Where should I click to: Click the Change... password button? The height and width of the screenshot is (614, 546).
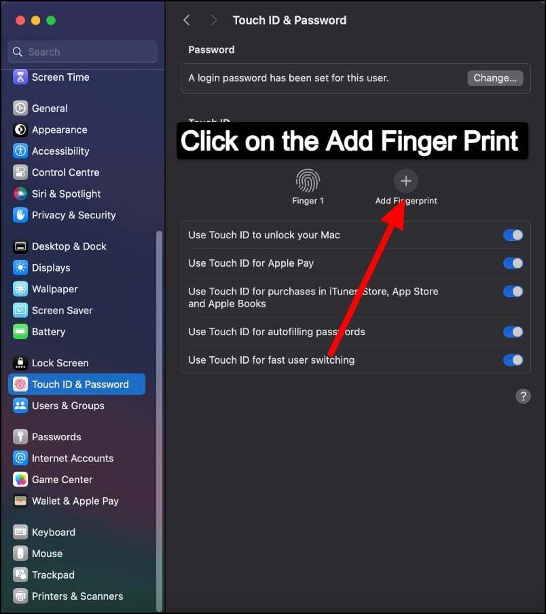495,78
